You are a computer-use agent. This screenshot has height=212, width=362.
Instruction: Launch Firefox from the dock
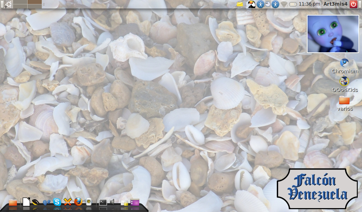tap(78, 202)
